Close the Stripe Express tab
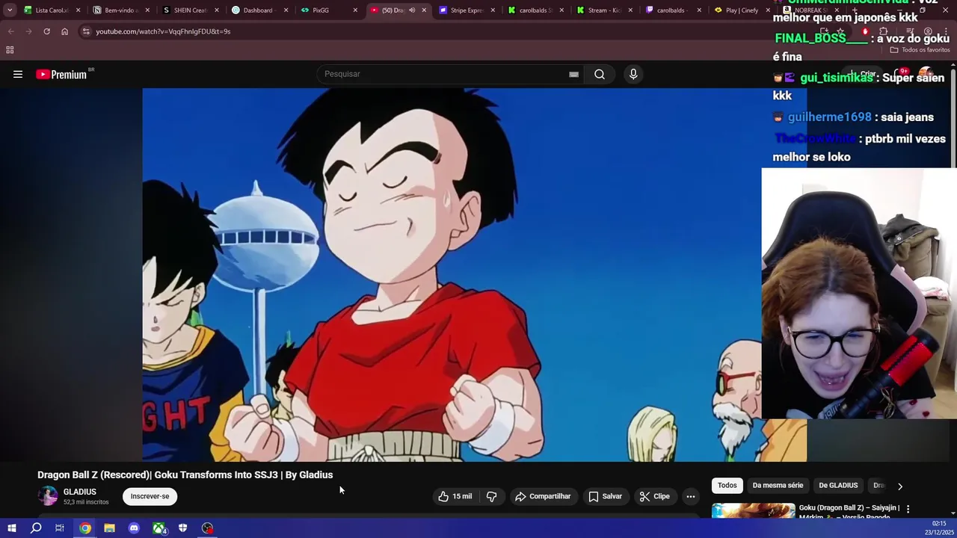 point(493,10)
